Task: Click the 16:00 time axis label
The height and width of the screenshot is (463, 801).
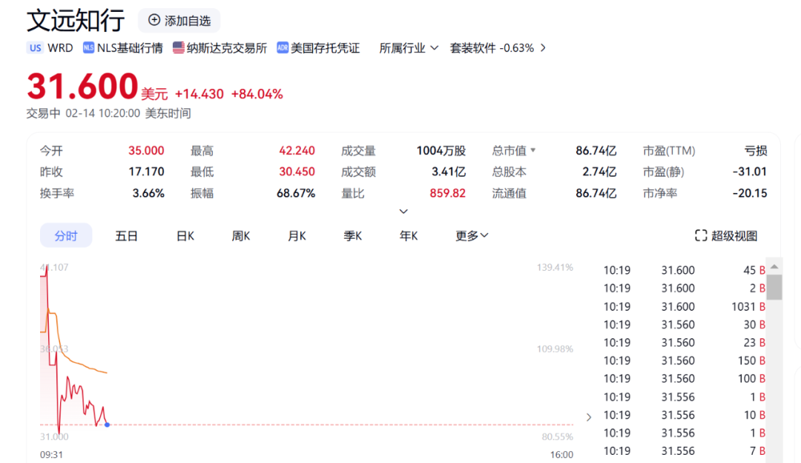Action: [561, 455]
